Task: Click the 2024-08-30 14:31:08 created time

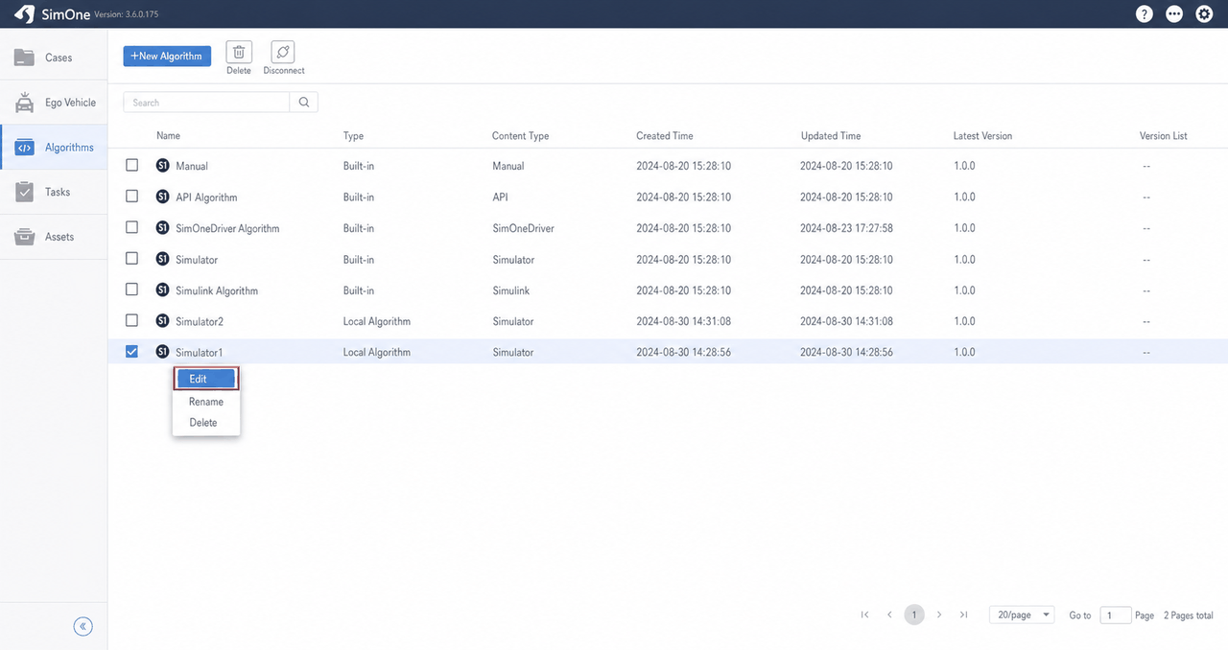Action: (684, 321)
